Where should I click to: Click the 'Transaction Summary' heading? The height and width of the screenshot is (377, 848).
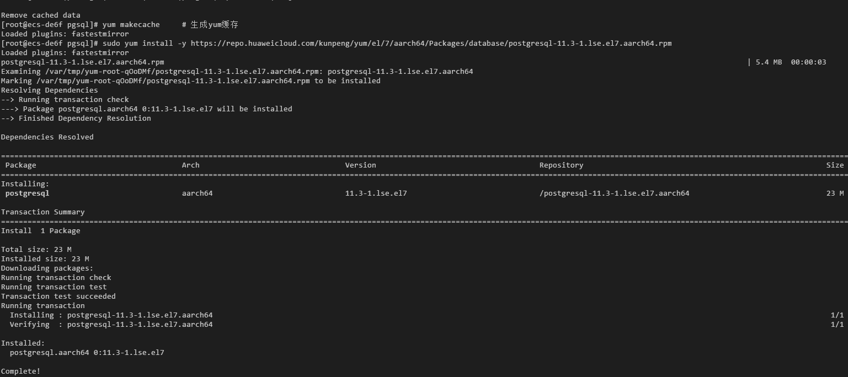(42, 212)
